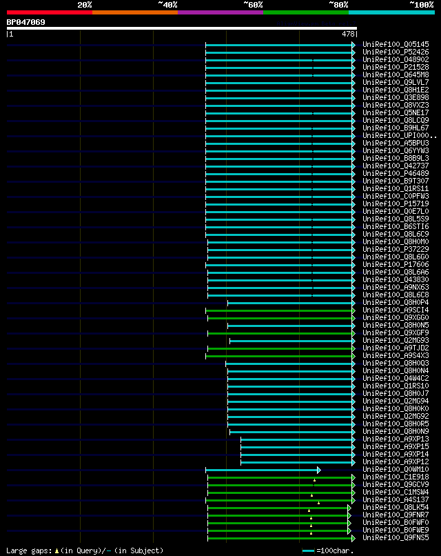The height and width of the screenshot is (556, 441).
Task: Select the UniRef100_B8B9L3 label
Action: click(x=396, y=158)
